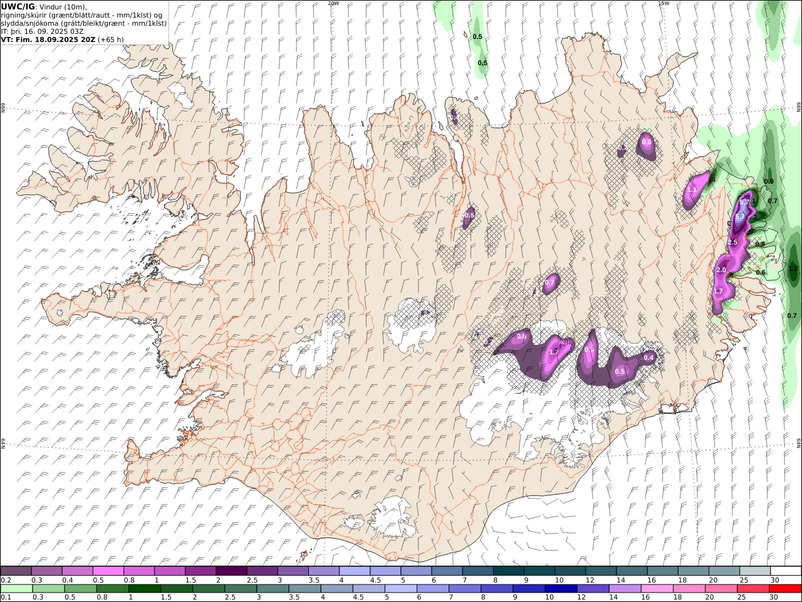Image resolution: width=802 pixels, height=602 pixels.
Task: Select the top-row white swatch labeled 30
Action: click(x=785, y=571)
